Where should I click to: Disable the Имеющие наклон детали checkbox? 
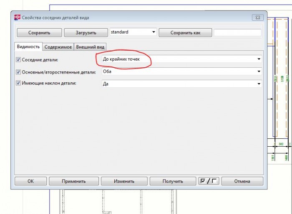click(18, 83)
